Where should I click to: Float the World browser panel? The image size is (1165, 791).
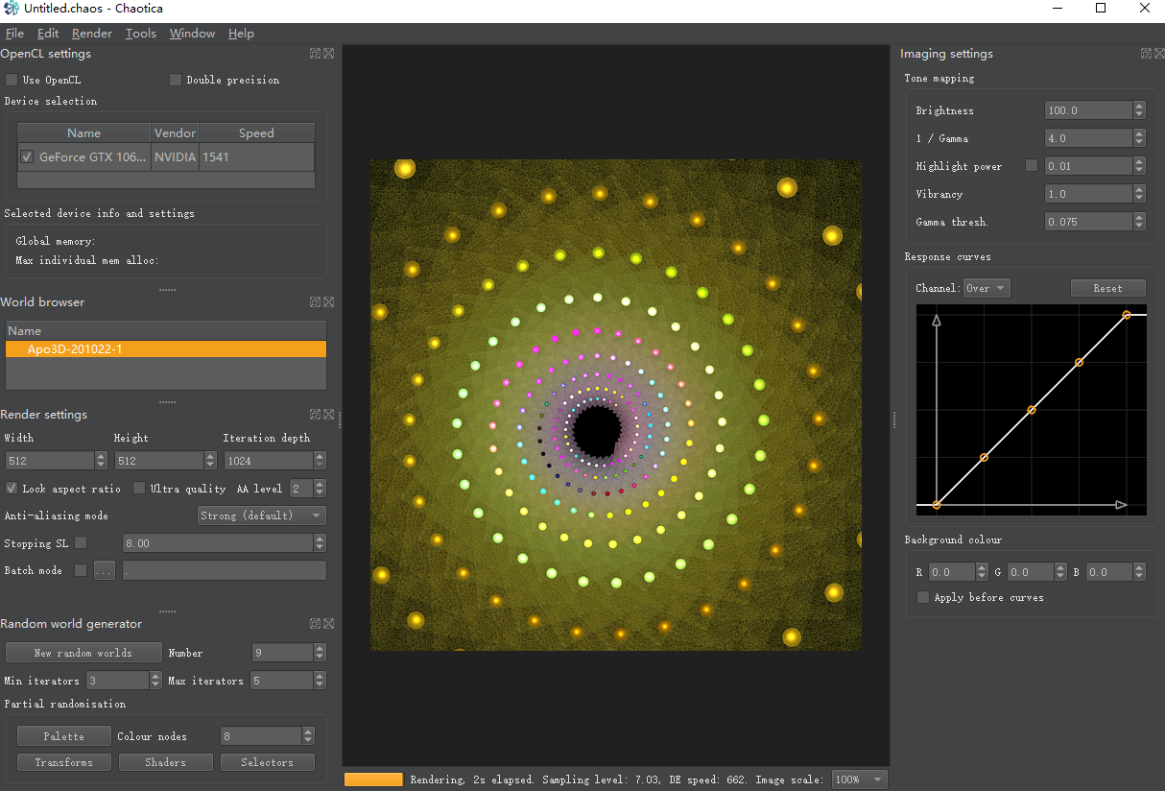[x=315, y=301]
